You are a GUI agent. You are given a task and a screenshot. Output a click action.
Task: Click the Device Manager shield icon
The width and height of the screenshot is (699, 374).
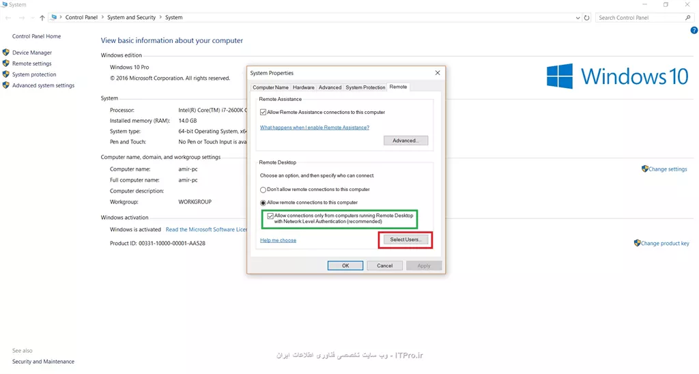(x=5, y=52)
